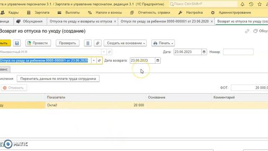Open favorites star icon
Image resolution: width=268 pixels, height=151 pixels.
260,4
